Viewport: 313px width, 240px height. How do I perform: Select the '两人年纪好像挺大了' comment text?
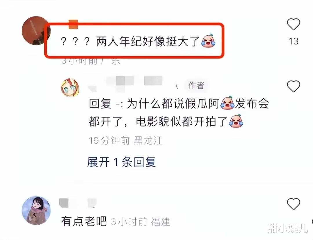(x=148, y=42)
